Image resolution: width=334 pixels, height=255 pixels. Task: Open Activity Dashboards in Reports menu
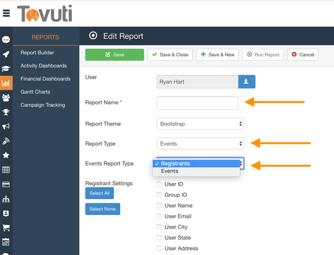(44, 66)
